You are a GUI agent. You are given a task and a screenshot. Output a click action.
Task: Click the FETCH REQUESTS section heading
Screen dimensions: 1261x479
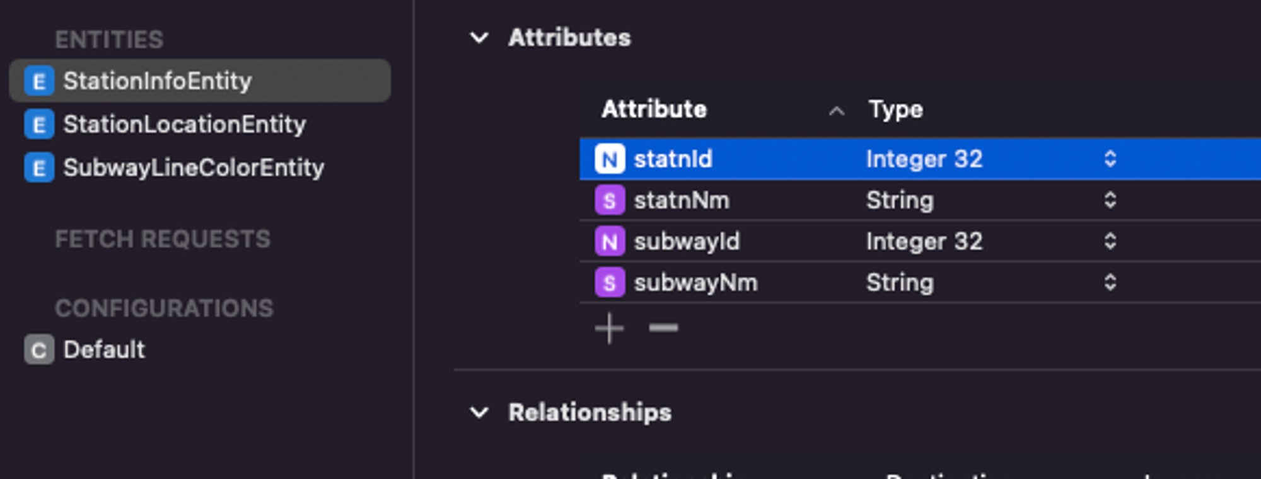tap(163, 239)
